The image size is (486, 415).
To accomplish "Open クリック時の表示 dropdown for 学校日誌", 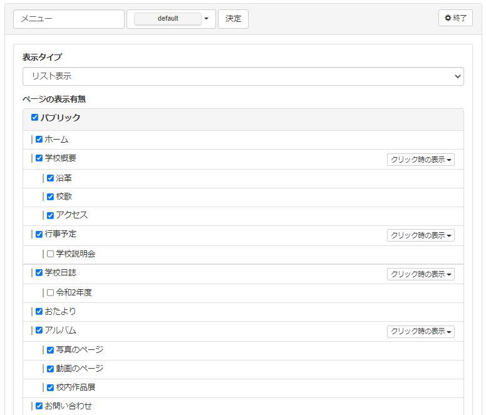I will (x=420, y=274).
